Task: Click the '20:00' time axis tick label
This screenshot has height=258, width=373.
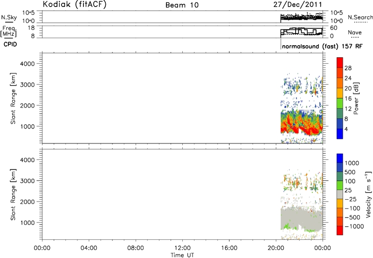Action: pyautogui.click(x=276, y=248)
